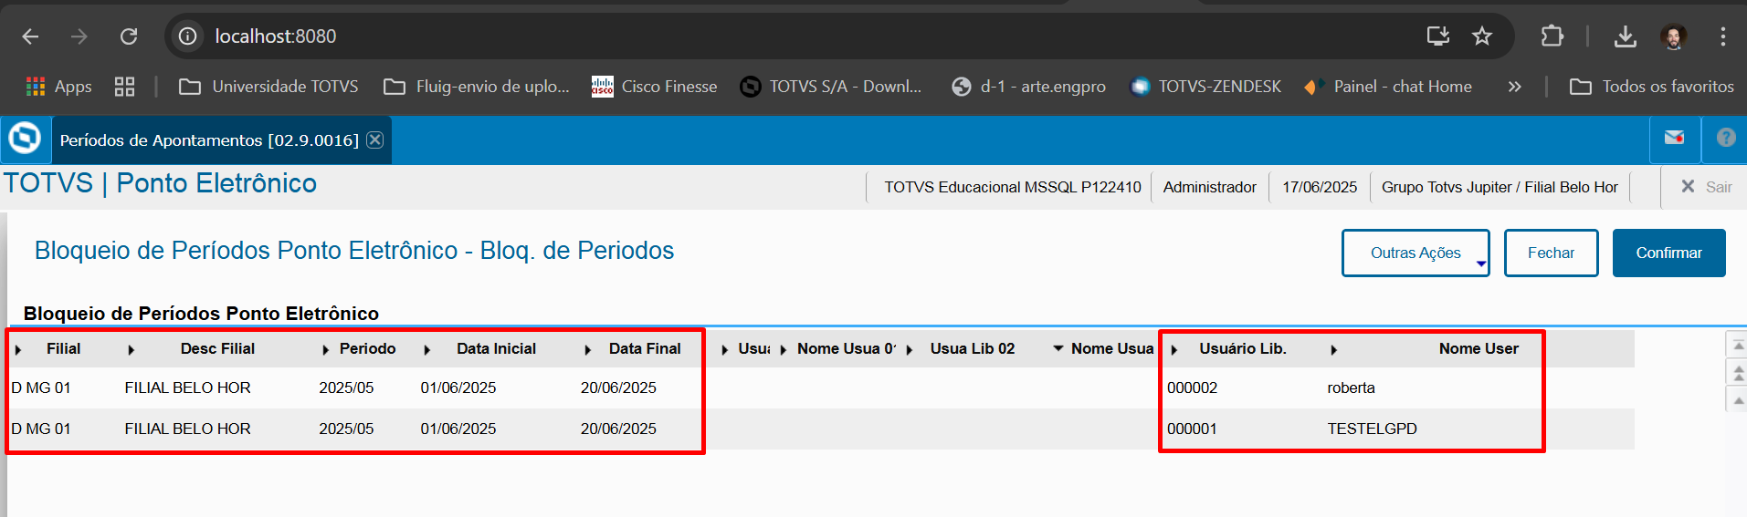Select the user cell roberta
Viewport: 1747px width, 517px height.
coord(1351,388)
